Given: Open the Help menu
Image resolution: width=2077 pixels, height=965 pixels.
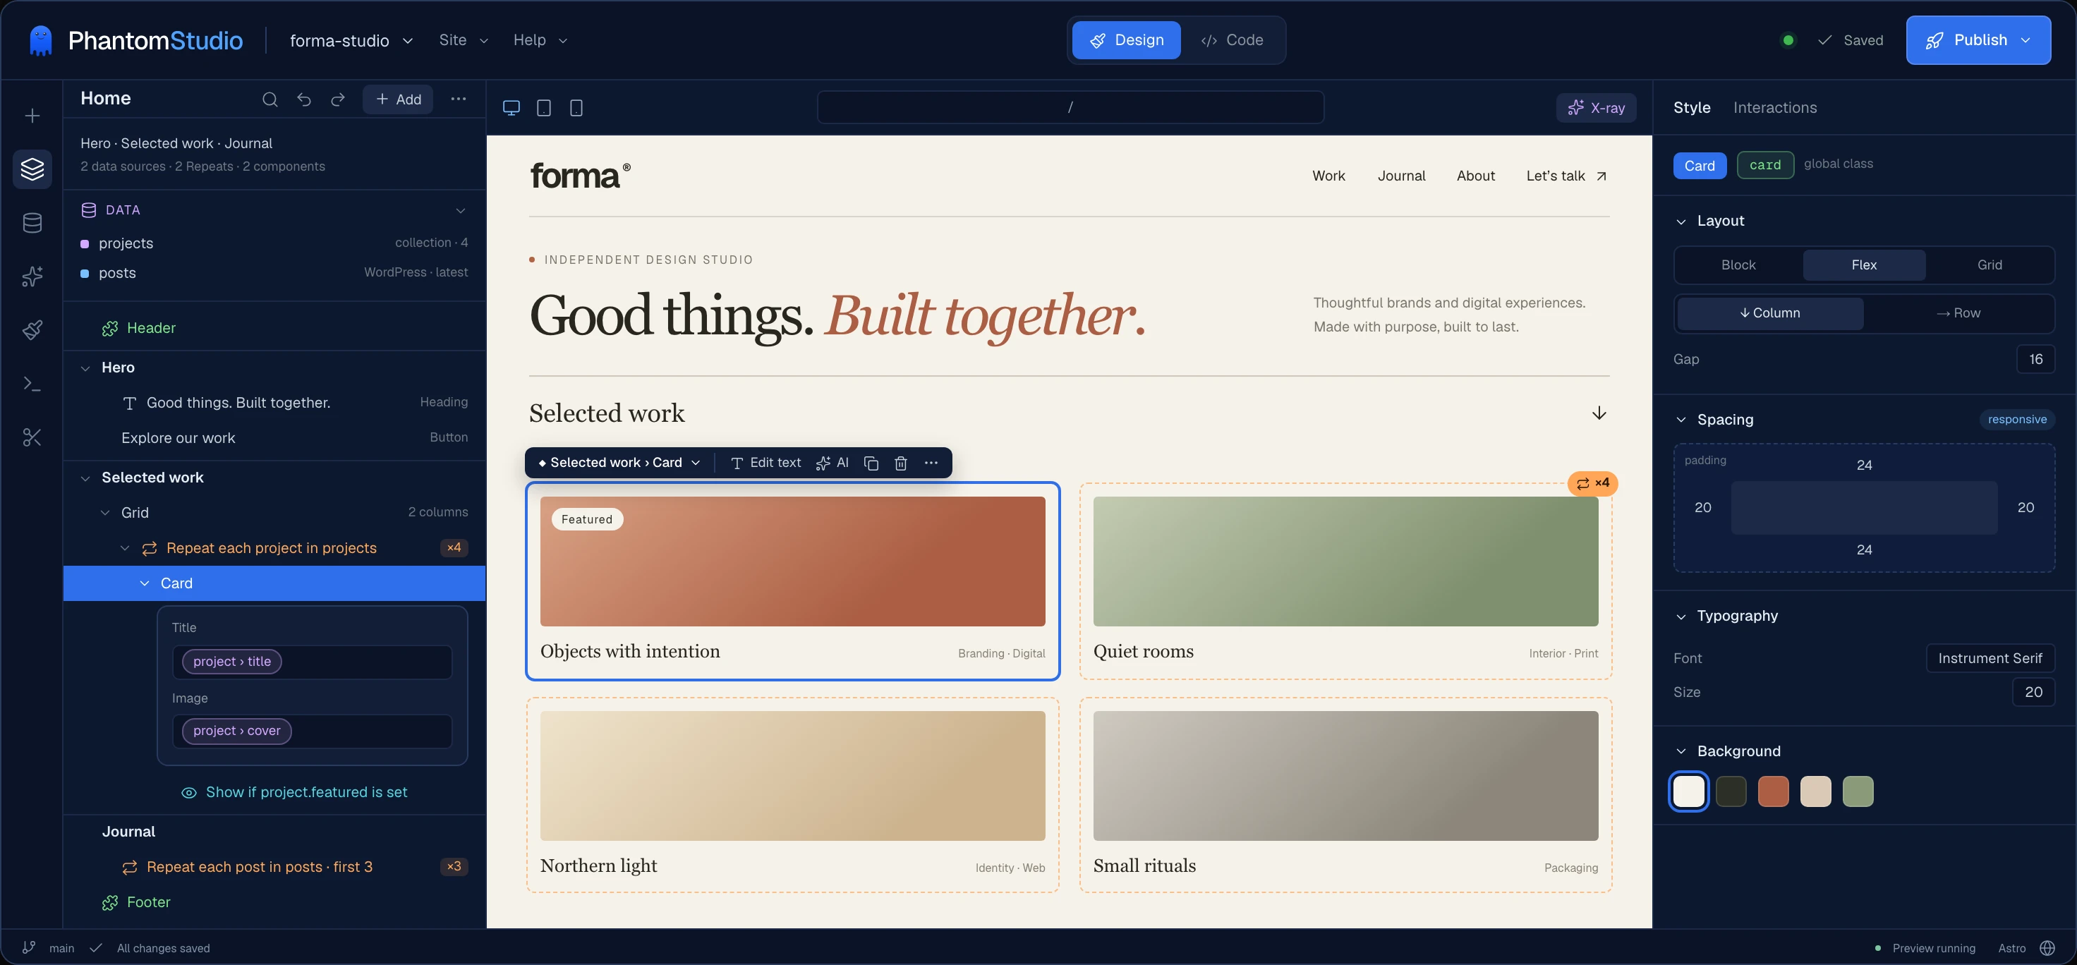Looking at the screenshot, I should (540, 40).
